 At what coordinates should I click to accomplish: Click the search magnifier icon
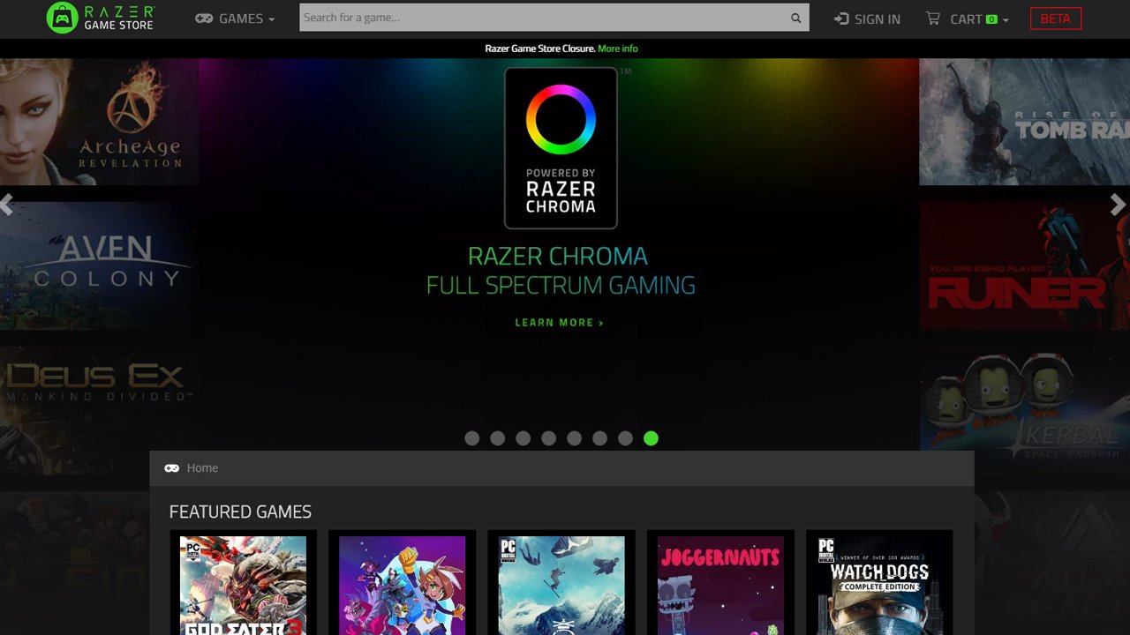(795, 17)
